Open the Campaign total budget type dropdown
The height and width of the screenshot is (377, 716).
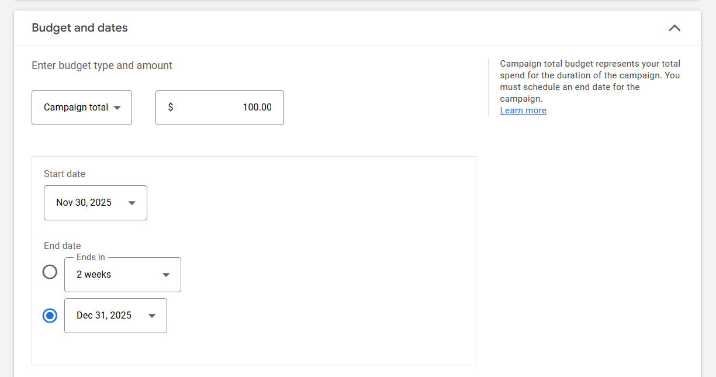click(x=81, y=108)
